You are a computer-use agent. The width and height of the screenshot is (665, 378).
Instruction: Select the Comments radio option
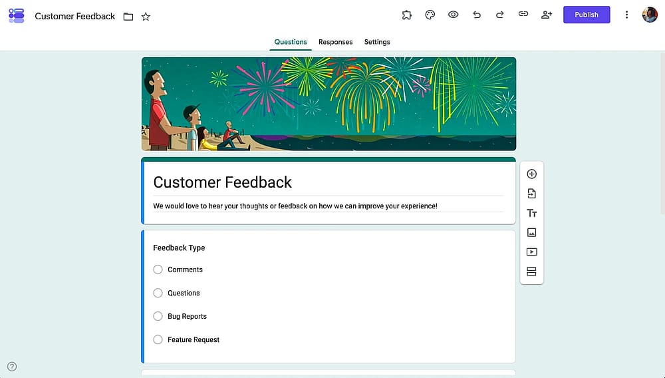(158, 270)
